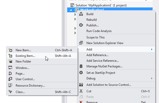Click the User Control icon
Screen dimensions: 159x103
11,79
